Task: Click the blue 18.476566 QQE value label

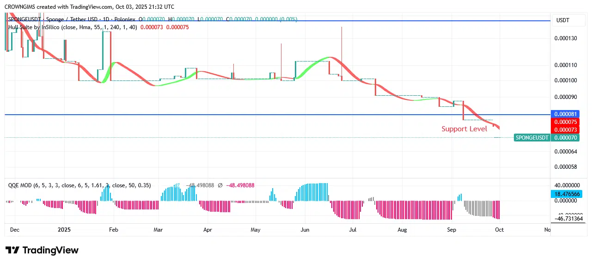Action: pos(566,194)
